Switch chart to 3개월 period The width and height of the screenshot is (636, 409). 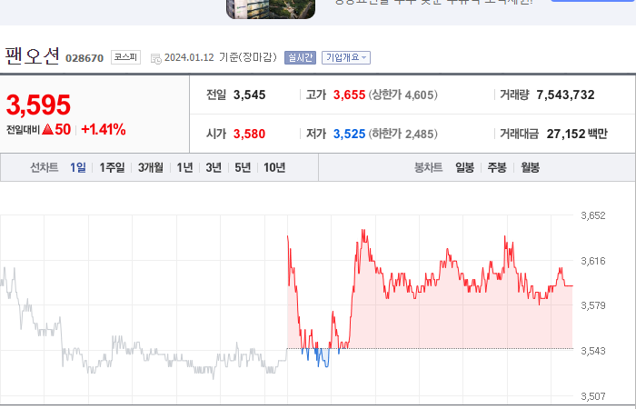(x=151, y=167)
